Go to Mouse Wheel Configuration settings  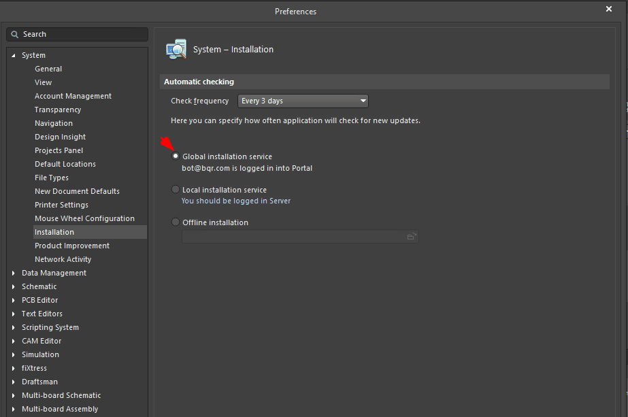84,218
